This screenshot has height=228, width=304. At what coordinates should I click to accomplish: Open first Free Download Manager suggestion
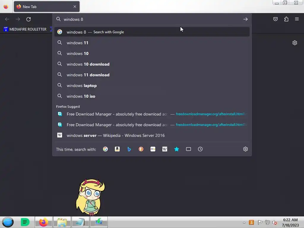pos(152,114)
